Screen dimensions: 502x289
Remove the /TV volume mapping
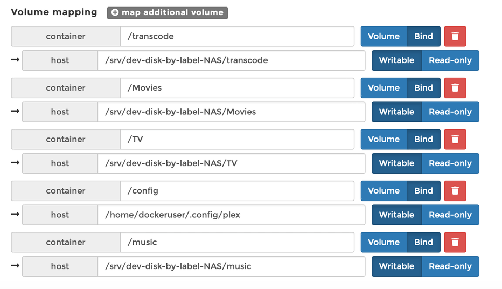(455, 139)
